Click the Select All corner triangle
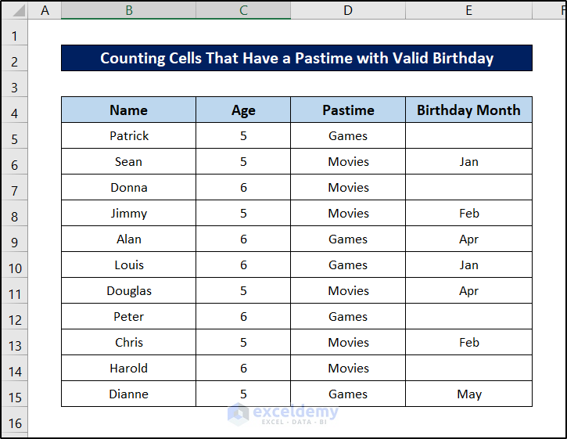Viewport: 567px width, 439px height. click(14, 10)
